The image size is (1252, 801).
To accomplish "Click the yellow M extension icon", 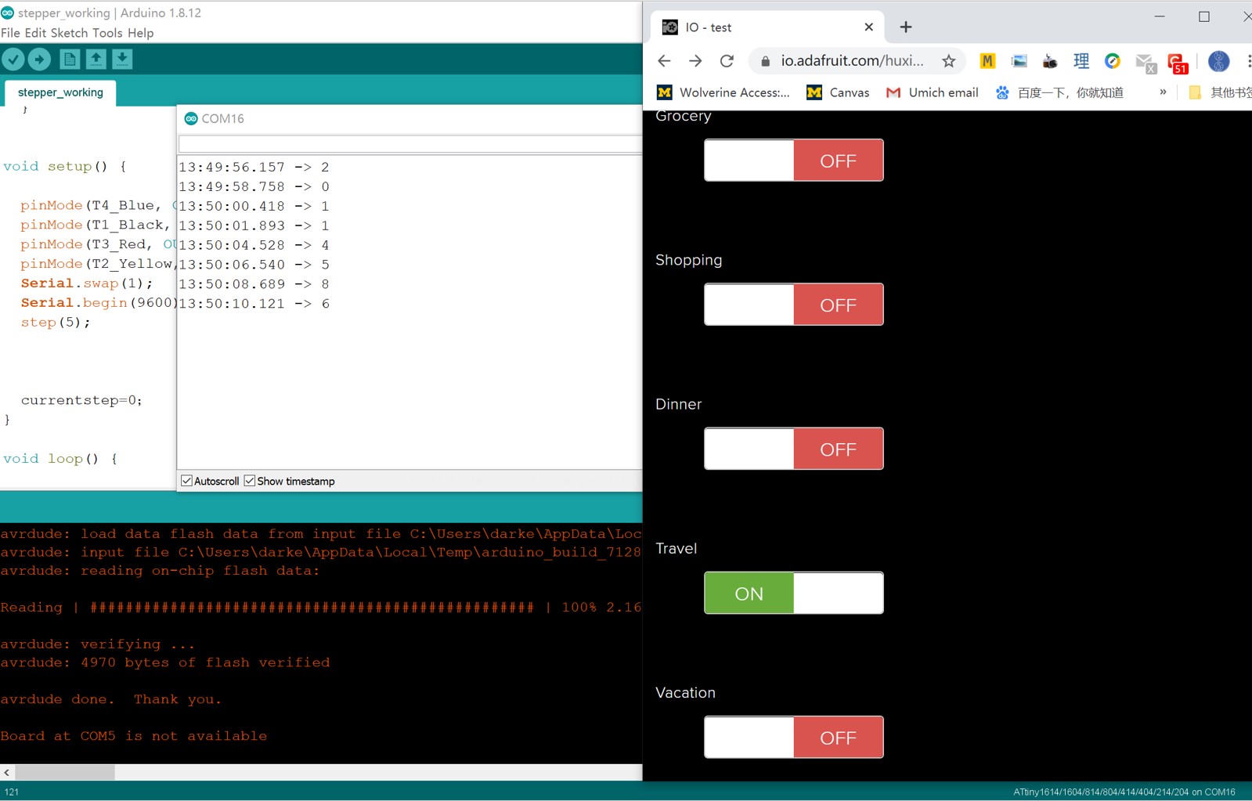I will point(987,60).
